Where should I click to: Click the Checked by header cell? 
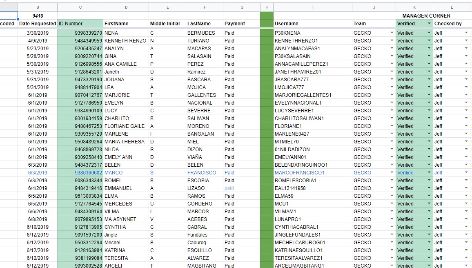point(452,23)
